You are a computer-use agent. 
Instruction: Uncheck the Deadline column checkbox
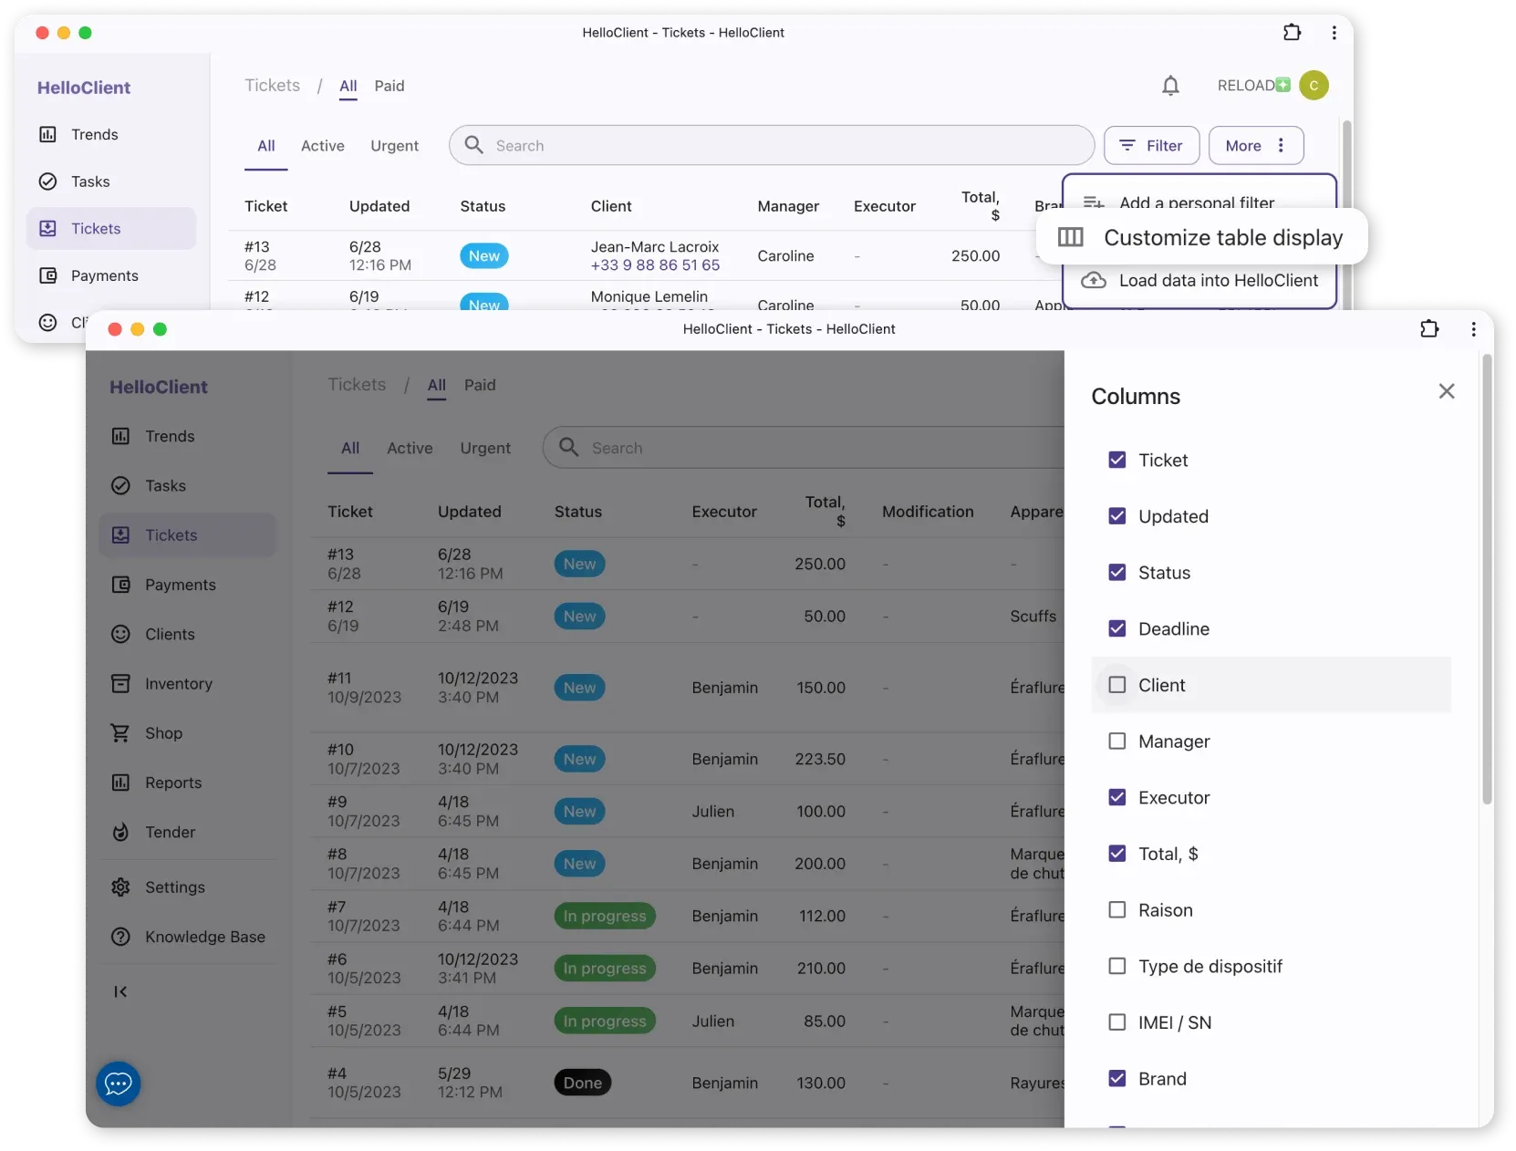click(1116, 628)
